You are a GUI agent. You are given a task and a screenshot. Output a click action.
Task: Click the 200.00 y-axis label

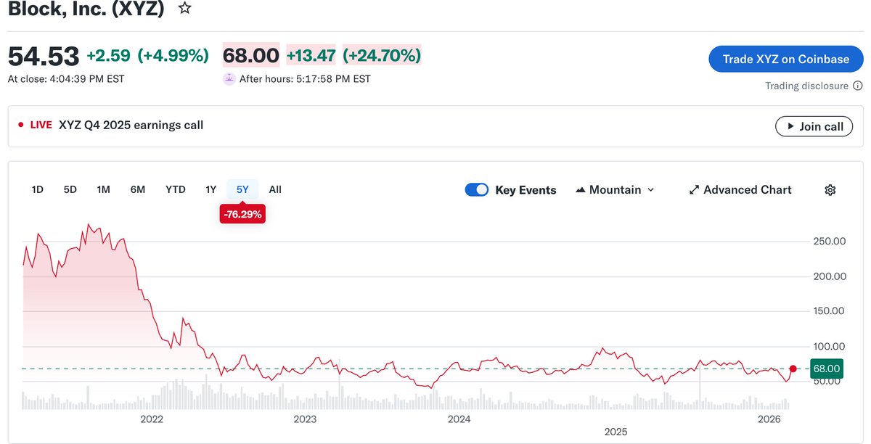point(830,276)
